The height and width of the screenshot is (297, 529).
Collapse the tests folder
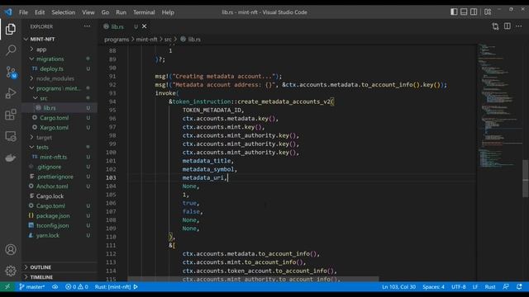coord(42,147)
